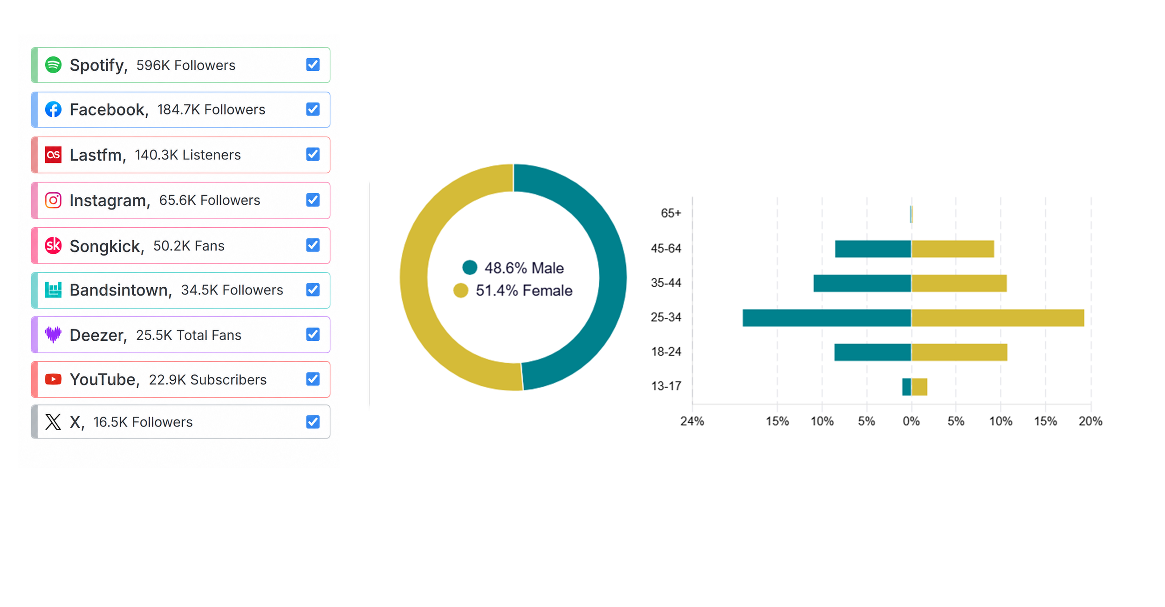Click the Lastfm logo icon

pos(53,155)
